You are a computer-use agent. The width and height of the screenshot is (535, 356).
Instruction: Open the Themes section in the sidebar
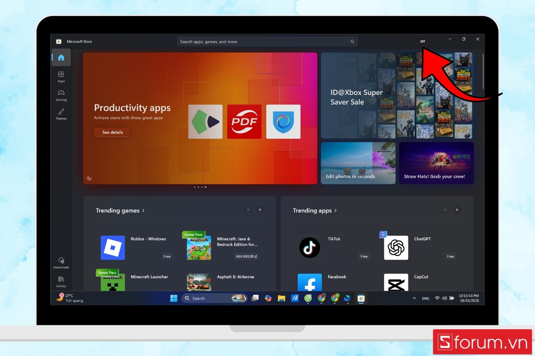point(61,113)
